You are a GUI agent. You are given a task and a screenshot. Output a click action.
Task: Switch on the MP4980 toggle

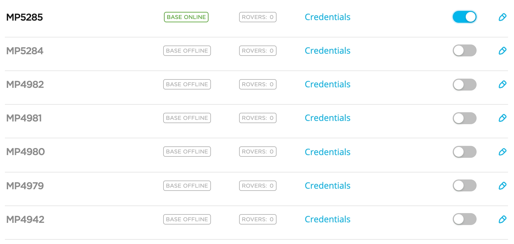point(464,152)
